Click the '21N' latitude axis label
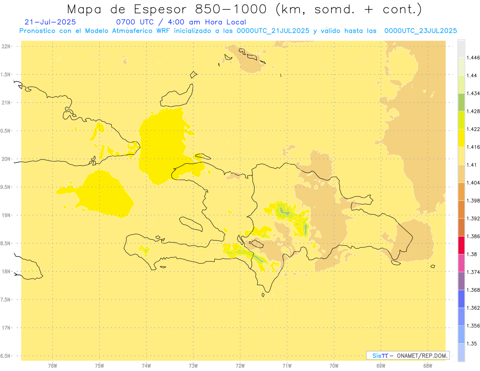Viewport: 480px width, 371px height. [x=6, y=102]
